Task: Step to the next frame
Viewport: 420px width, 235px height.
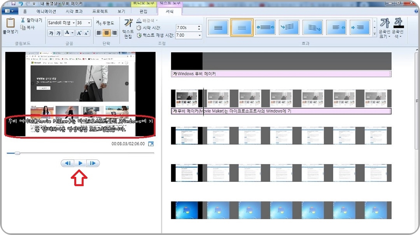Action: click(x=93, y=163)
